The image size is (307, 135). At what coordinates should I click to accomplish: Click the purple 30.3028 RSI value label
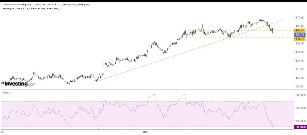tap(300, 127)
